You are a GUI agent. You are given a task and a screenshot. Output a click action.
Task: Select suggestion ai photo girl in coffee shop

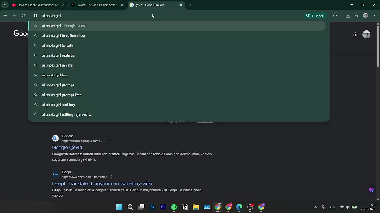(177, 35)
